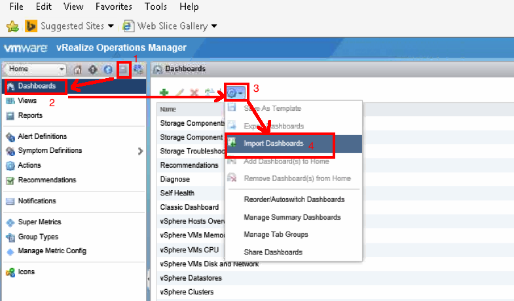Open the Content icon in navigation toolbar
This screenshot has height=301, width=514.
tap(123, 69)
